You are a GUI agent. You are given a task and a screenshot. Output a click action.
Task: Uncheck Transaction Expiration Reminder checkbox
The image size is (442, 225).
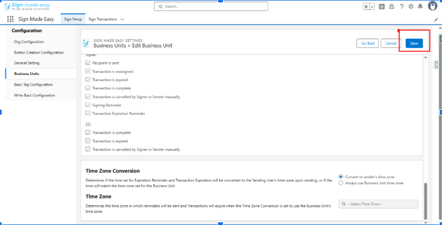(88, 114)
